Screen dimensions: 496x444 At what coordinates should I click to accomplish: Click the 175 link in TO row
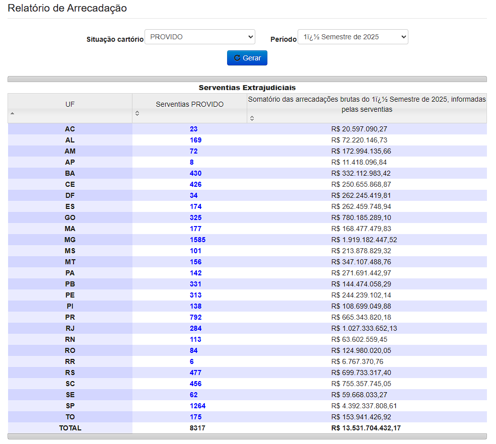coord(195,417)
